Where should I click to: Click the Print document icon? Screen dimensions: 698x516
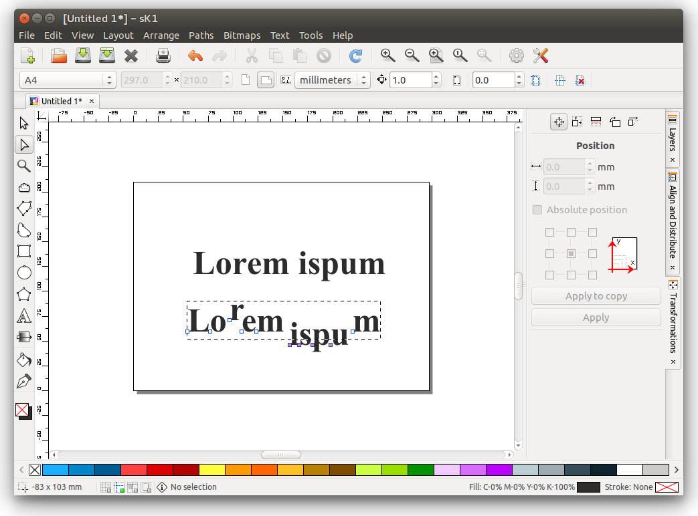coord(163,56)
